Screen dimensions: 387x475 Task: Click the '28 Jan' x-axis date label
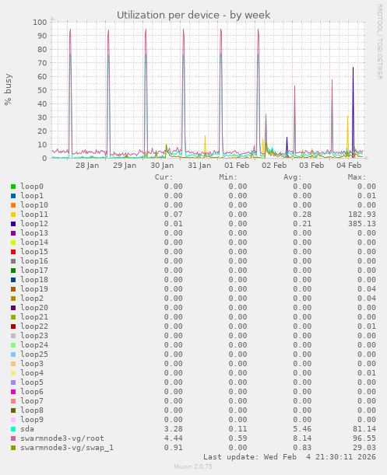(87, 166)
